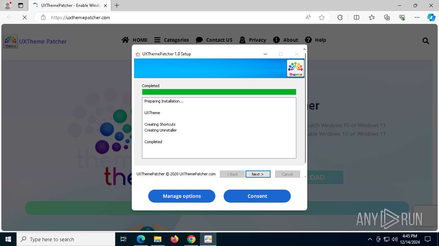Open Task View from taskbar
This screenshot has height=246, width=439.
pos(123,239)
